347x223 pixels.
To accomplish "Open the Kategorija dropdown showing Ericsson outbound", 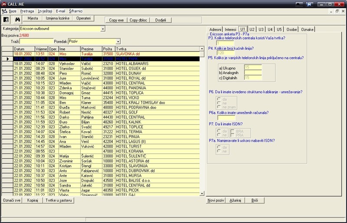I will pos(103,29).
